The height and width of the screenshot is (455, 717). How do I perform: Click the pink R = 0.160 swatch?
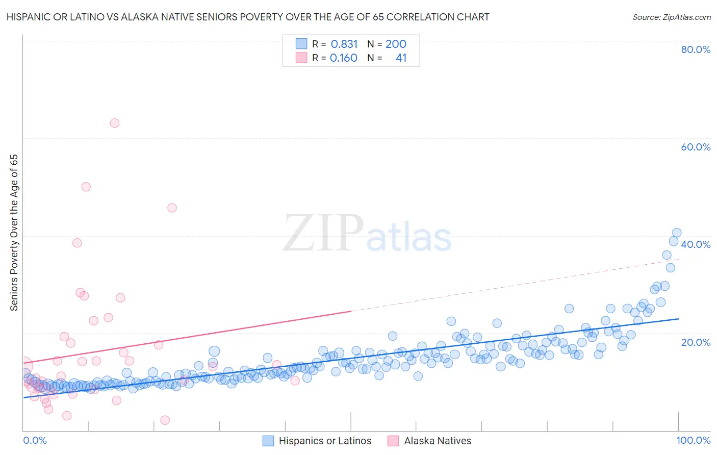[x=301, y=58]
